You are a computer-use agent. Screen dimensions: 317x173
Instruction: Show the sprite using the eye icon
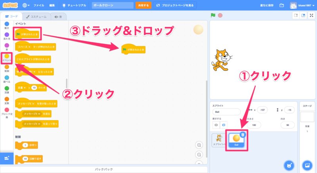[216, 125]
